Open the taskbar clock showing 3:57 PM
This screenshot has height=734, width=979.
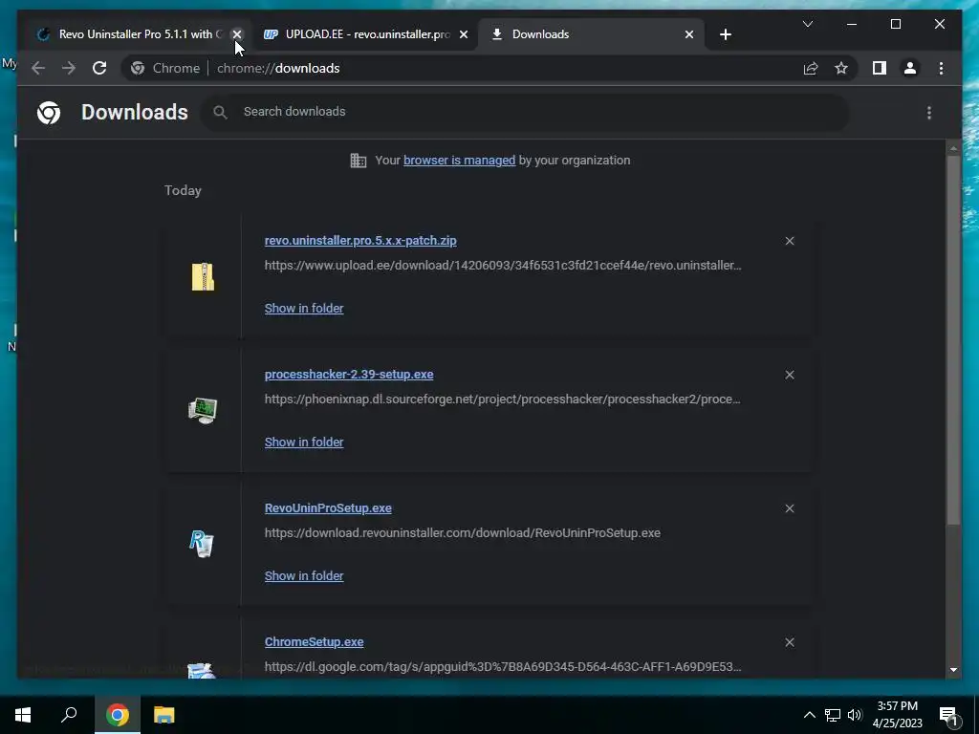click(897, 715)
